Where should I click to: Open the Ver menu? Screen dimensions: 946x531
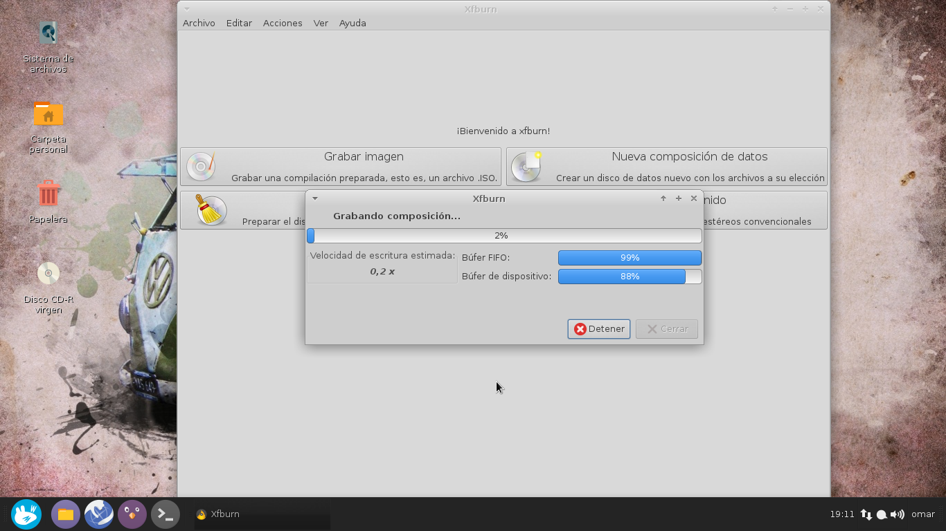(x=321, y=23)
